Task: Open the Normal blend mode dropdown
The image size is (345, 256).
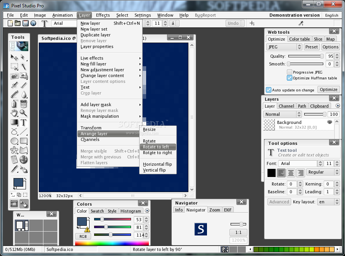Action: [282, 114]
